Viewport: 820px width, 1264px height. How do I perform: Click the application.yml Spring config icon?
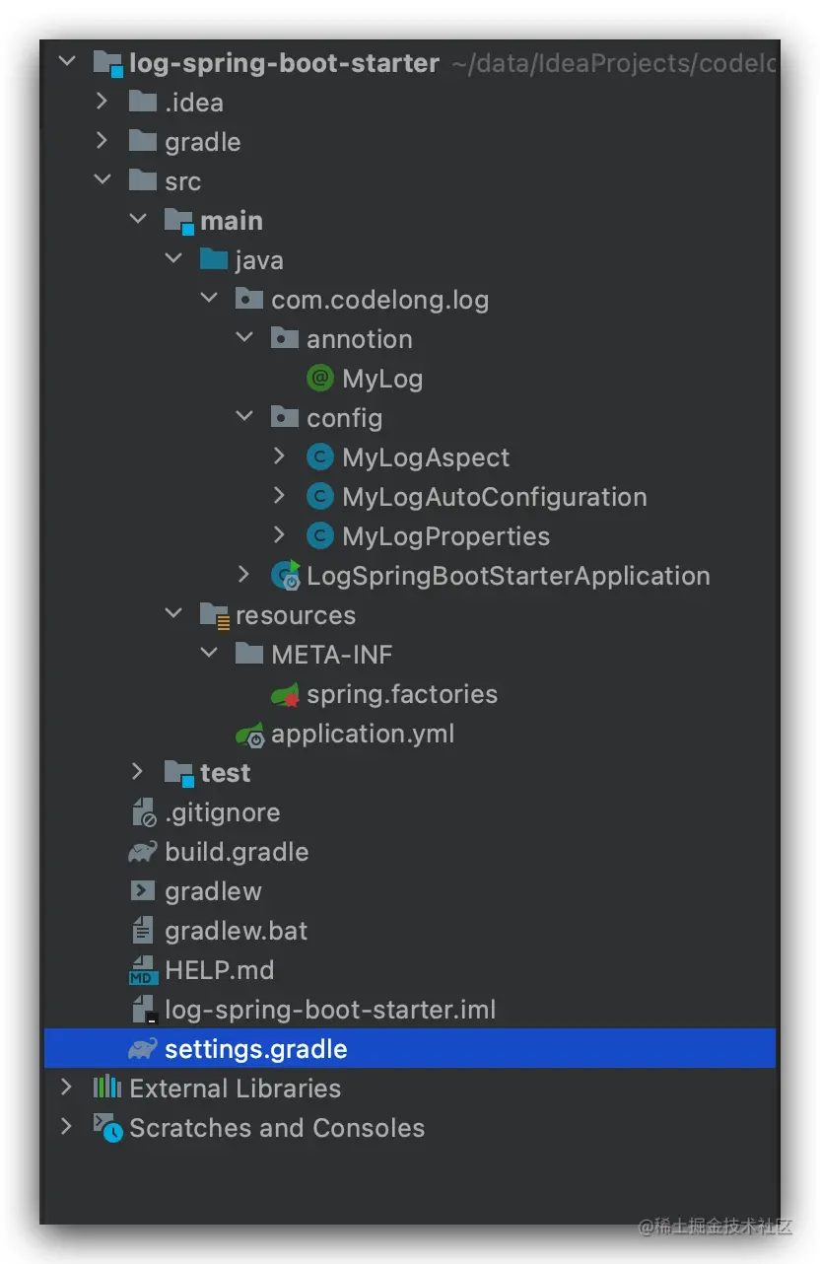(x=248, y=733)
